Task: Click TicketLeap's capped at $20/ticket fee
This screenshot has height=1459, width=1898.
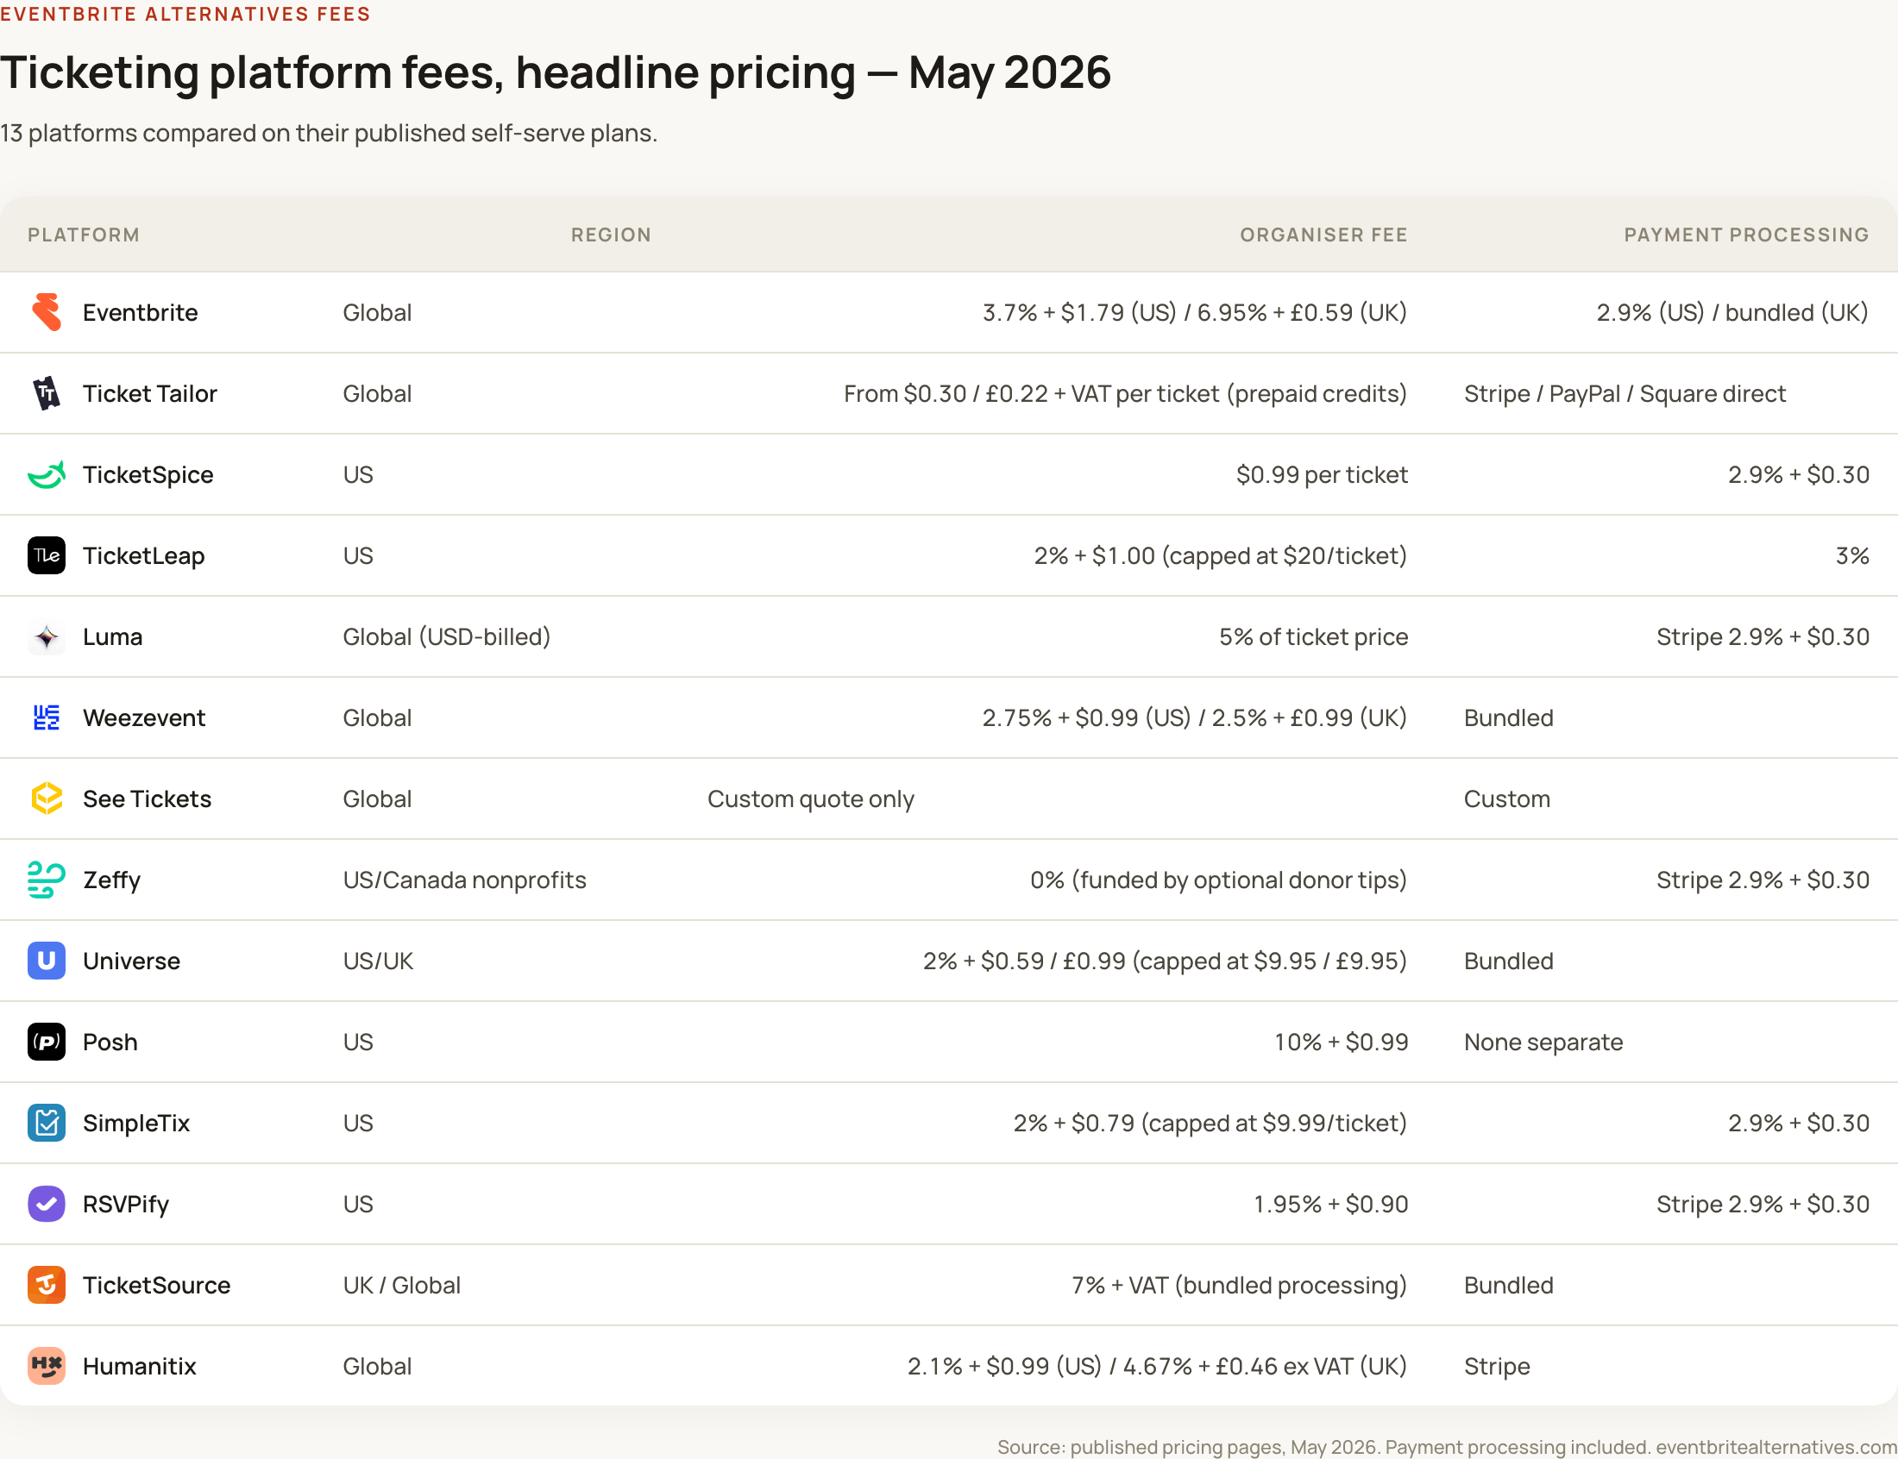Action: click(1221, 556)
